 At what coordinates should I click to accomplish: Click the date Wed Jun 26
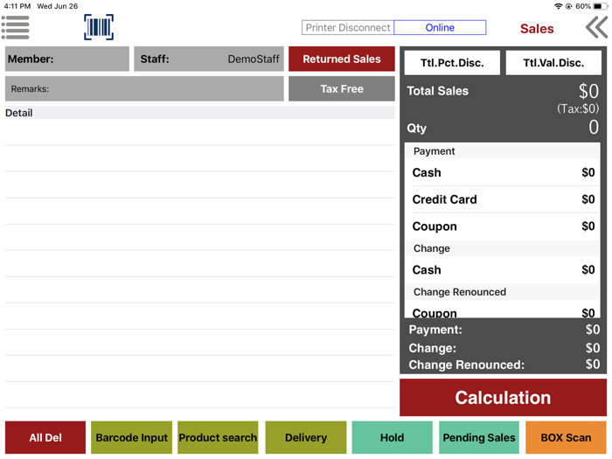pyautogui.click(x=58, y=6)
